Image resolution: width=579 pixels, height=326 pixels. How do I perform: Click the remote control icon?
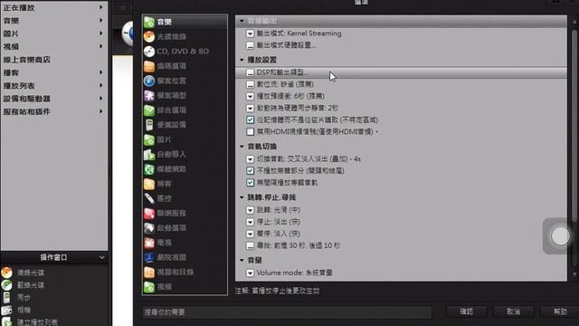149,198
